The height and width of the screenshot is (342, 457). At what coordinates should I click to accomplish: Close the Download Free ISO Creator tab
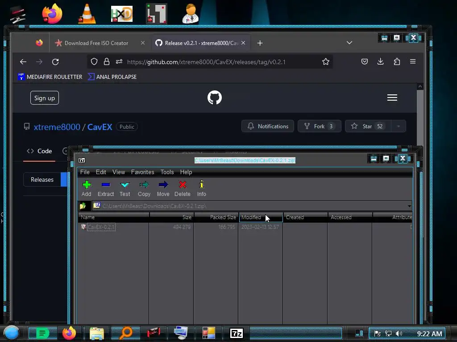143,43
